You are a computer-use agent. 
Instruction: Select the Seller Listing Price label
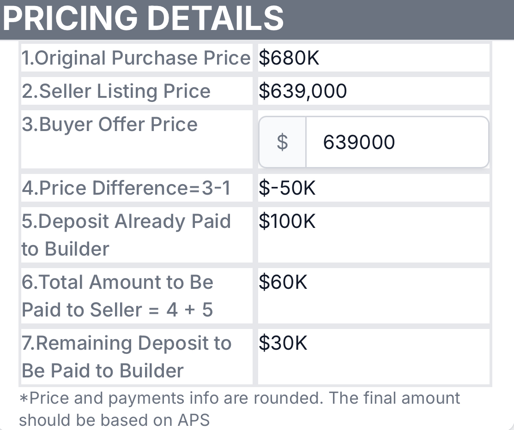tap(116, 91)
